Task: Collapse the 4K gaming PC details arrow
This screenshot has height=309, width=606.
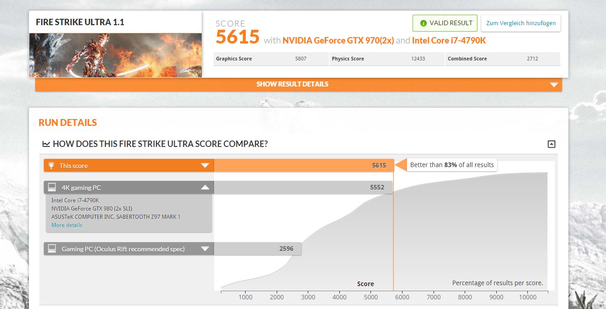Action: (205, 187)
